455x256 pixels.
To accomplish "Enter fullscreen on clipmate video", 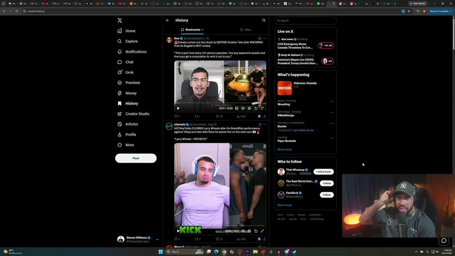I will (262, 231).
